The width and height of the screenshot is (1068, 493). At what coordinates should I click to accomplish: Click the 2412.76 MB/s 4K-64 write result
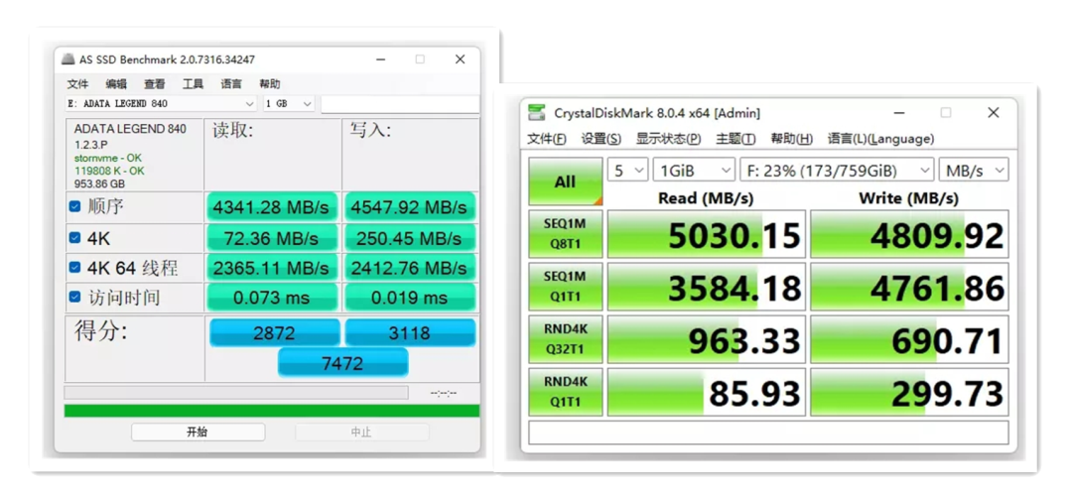point(409,268)
